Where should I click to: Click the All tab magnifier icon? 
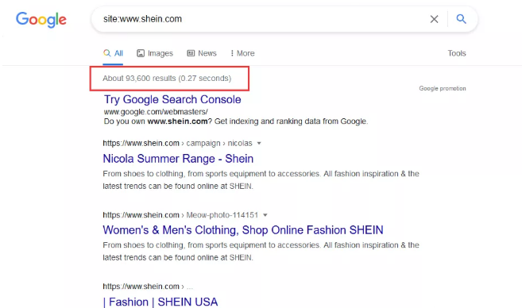tap(107, 53)
